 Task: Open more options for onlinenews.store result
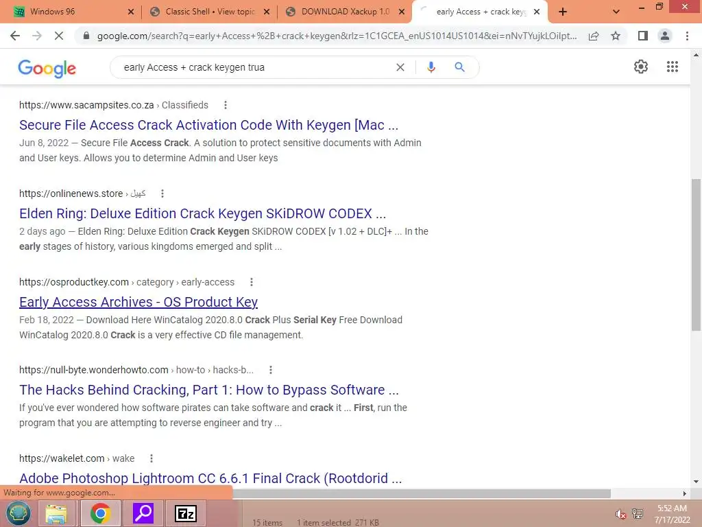click(162, 194)
